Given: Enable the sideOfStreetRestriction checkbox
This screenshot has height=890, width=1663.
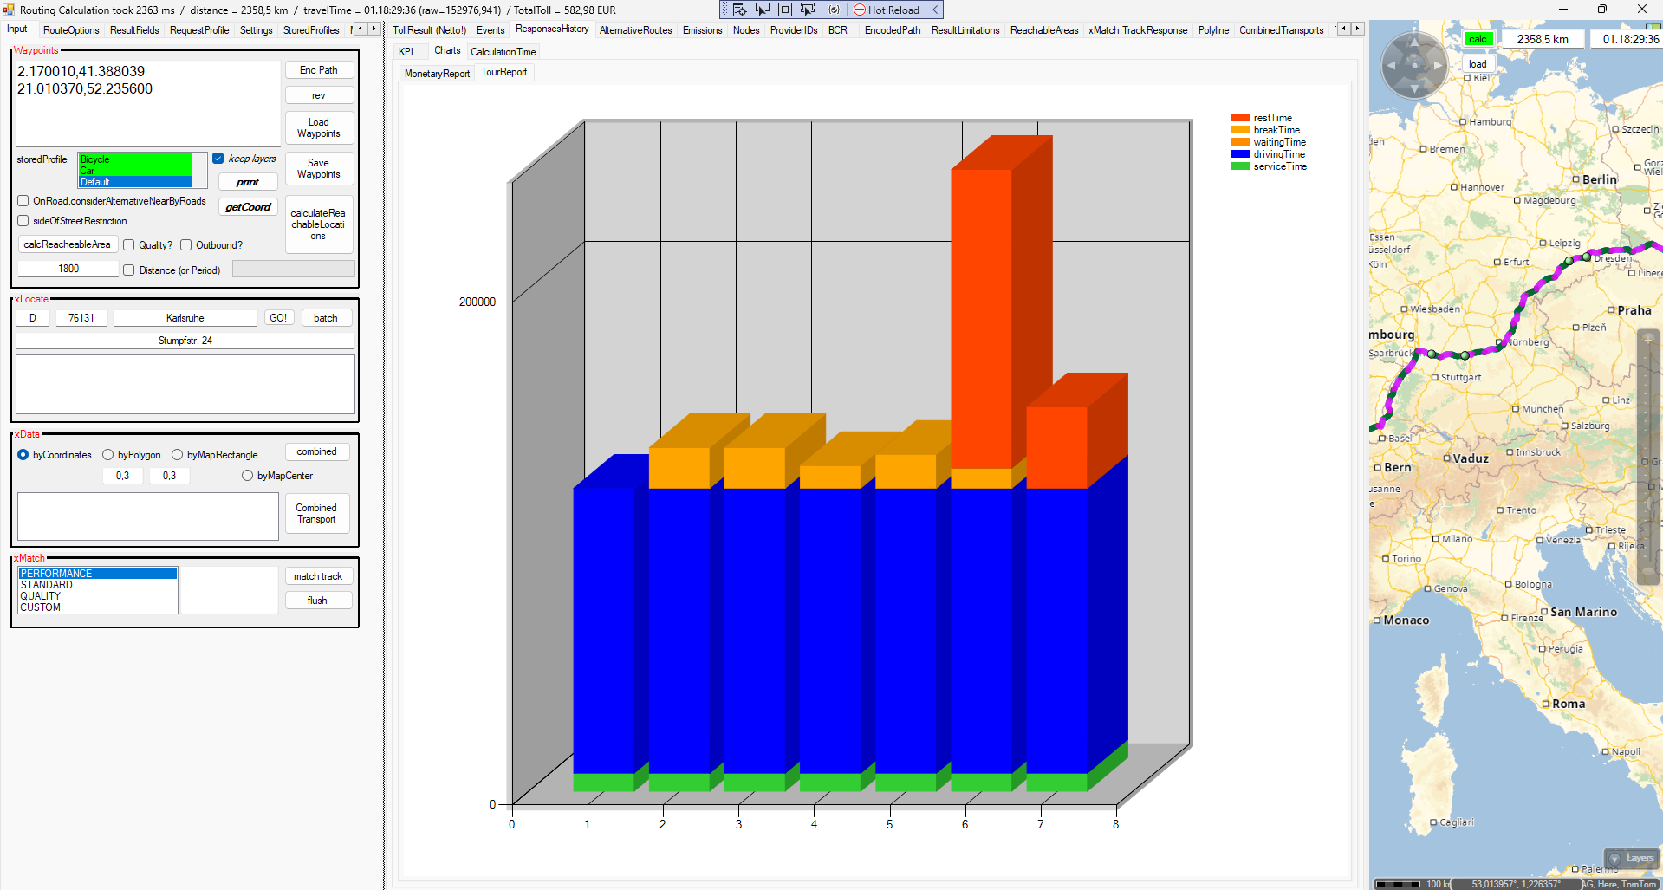Looking at the screenshot, I should click(23, 221).
